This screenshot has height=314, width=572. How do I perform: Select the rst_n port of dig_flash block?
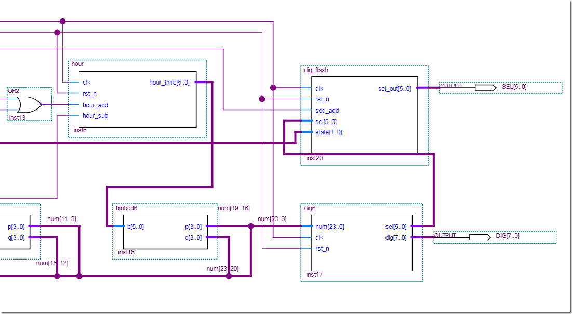323,99
